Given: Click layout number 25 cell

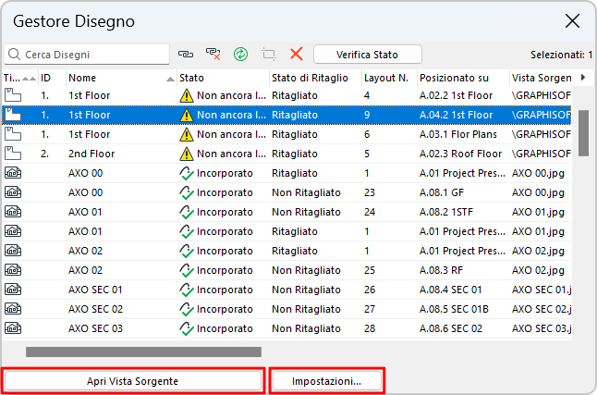Looking at the screenshot, I should coord(370,270).
